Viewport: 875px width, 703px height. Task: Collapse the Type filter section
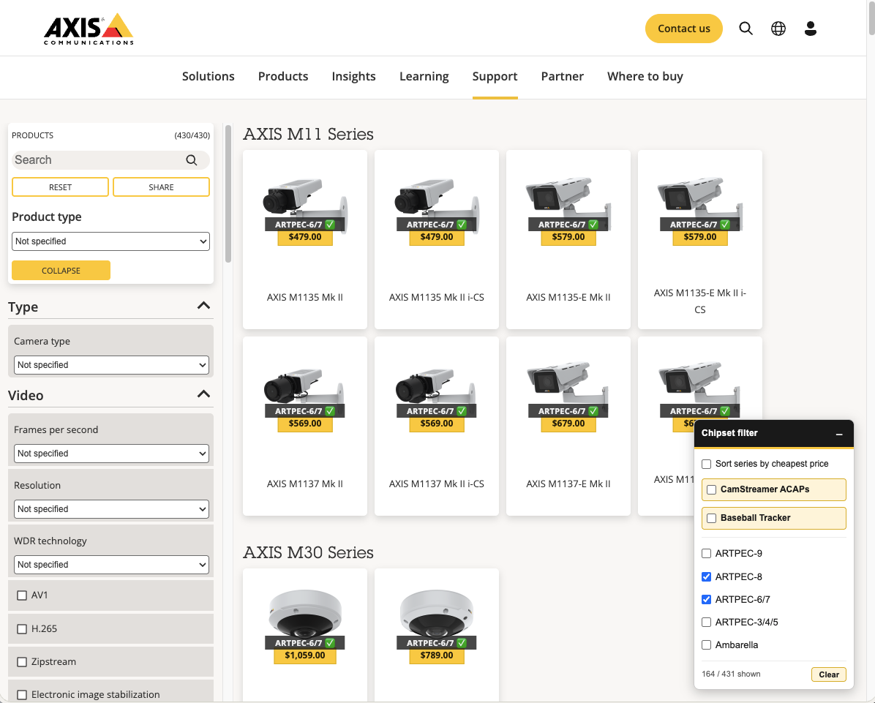click(x=203, y=306)
